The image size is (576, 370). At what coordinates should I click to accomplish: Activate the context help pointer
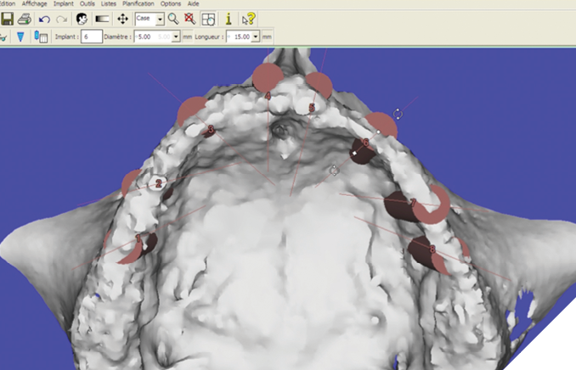click(249, 19)
